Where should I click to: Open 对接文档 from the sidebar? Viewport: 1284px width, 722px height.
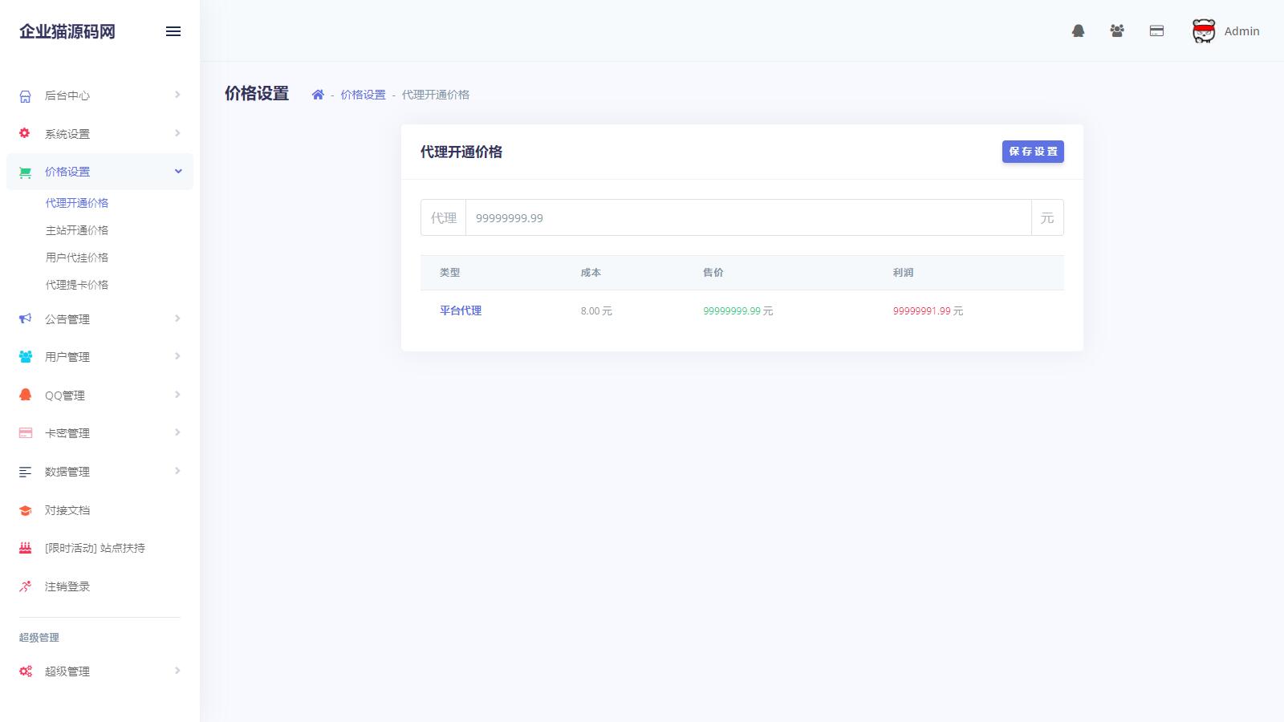pos(67,510)
